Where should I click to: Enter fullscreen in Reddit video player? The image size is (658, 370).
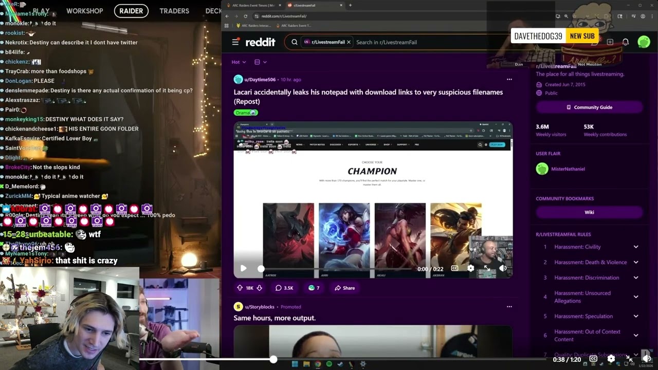click(x=487, y=268)
